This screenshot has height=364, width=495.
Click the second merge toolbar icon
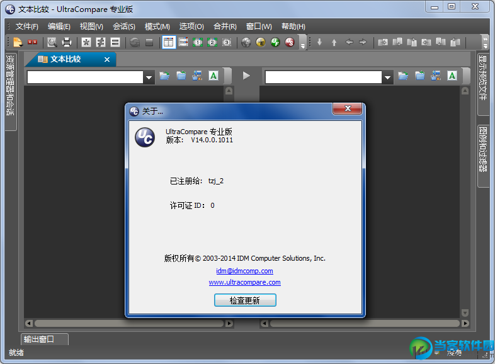(x=397, y=42)
